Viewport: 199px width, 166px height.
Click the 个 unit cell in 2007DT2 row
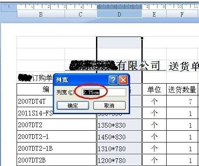pyautogui.click(x=154, y=125)
